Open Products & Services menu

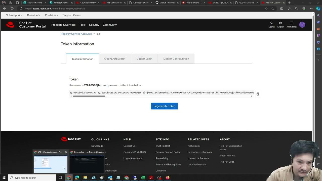coord(63,25)
